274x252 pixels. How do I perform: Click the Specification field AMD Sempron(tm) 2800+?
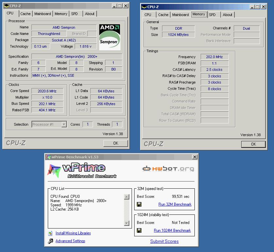77,56
